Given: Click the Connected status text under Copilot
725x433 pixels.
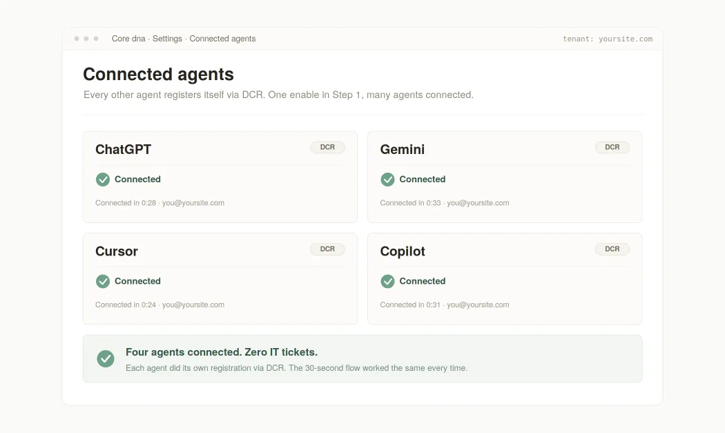Looking at the screenshot, I should pos(423,281).
